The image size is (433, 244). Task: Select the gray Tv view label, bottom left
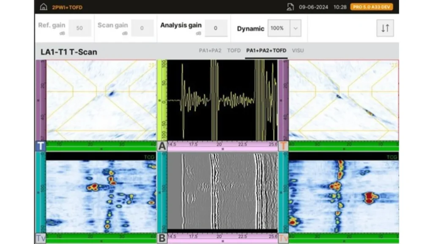40,238
